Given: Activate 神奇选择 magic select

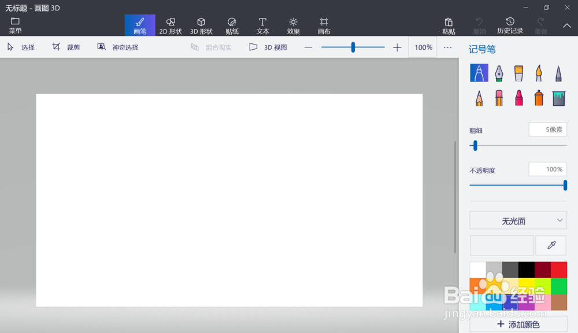Looking at the screenshot, I should point(118,47).
